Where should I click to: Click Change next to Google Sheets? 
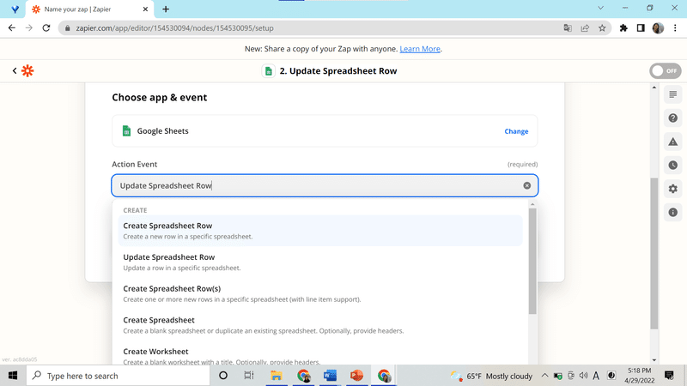tap(516, 131)
